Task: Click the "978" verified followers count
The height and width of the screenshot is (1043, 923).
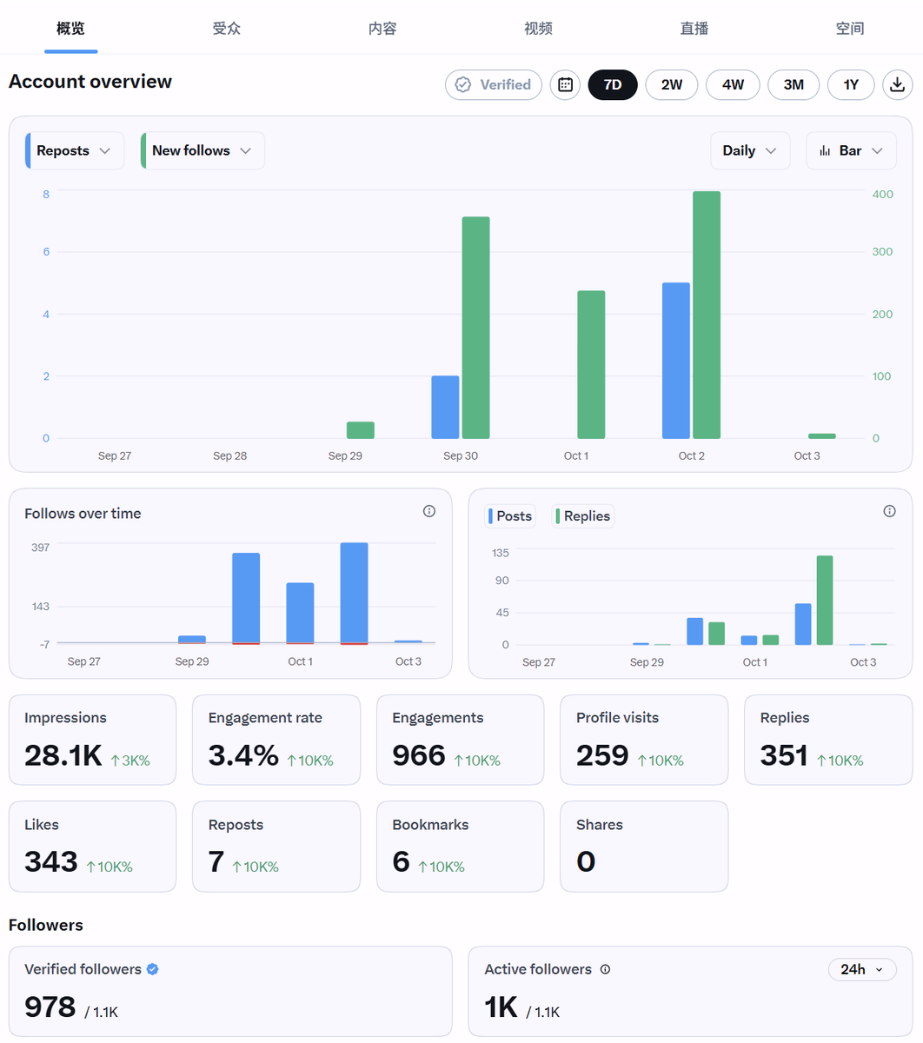Action: pos(50,1006)
